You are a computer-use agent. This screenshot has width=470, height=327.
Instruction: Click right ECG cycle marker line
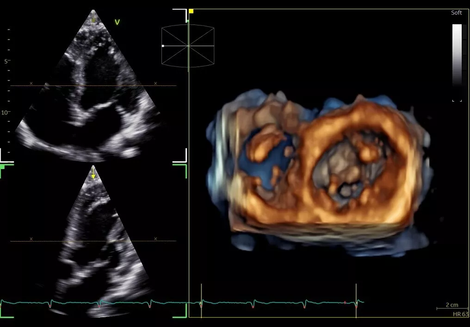356,300
